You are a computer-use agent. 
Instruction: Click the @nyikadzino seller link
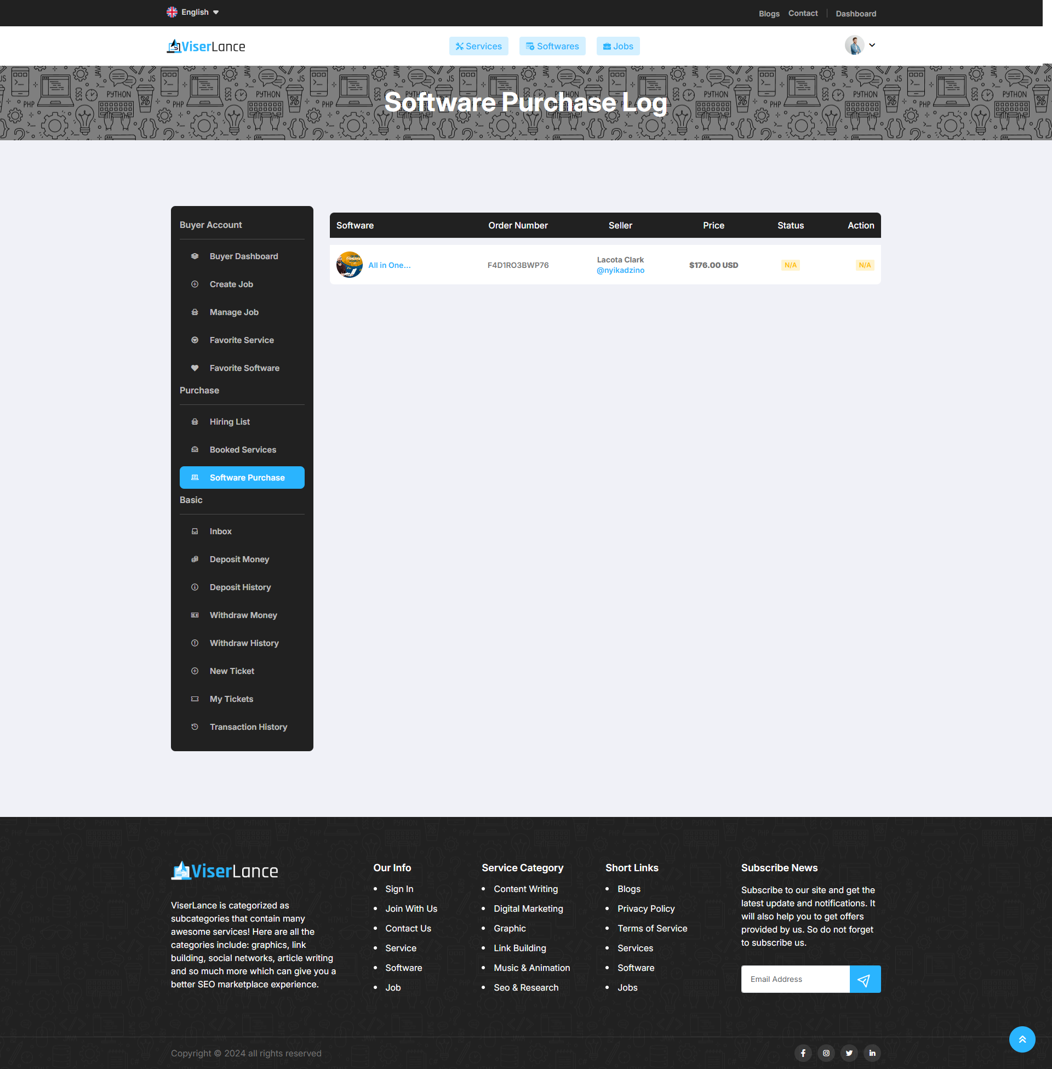[x=620, y=271]
